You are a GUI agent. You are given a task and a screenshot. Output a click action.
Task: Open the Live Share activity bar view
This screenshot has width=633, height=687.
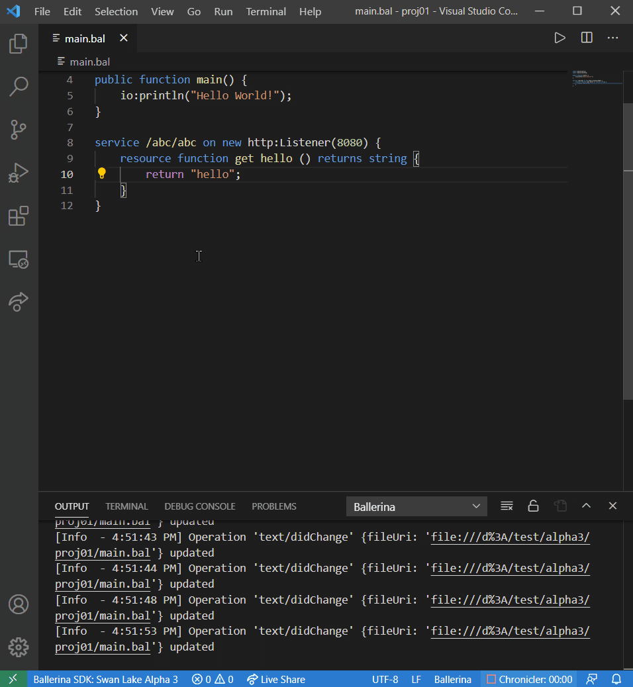coord(19,302)
